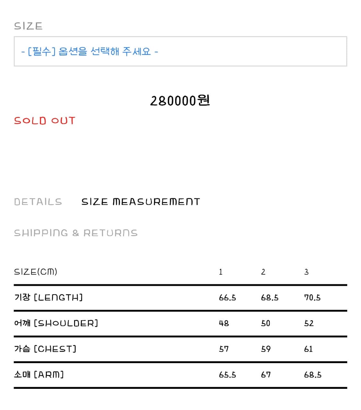Click the SIZE heading label
361x410 pixels.
(x=28, y=26)
